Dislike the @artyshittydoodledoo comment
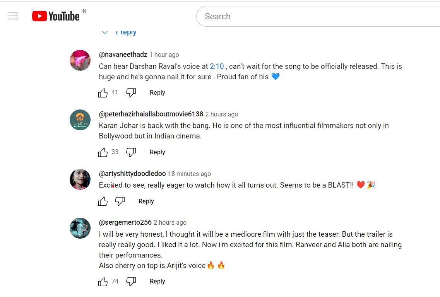 [120, 201]
